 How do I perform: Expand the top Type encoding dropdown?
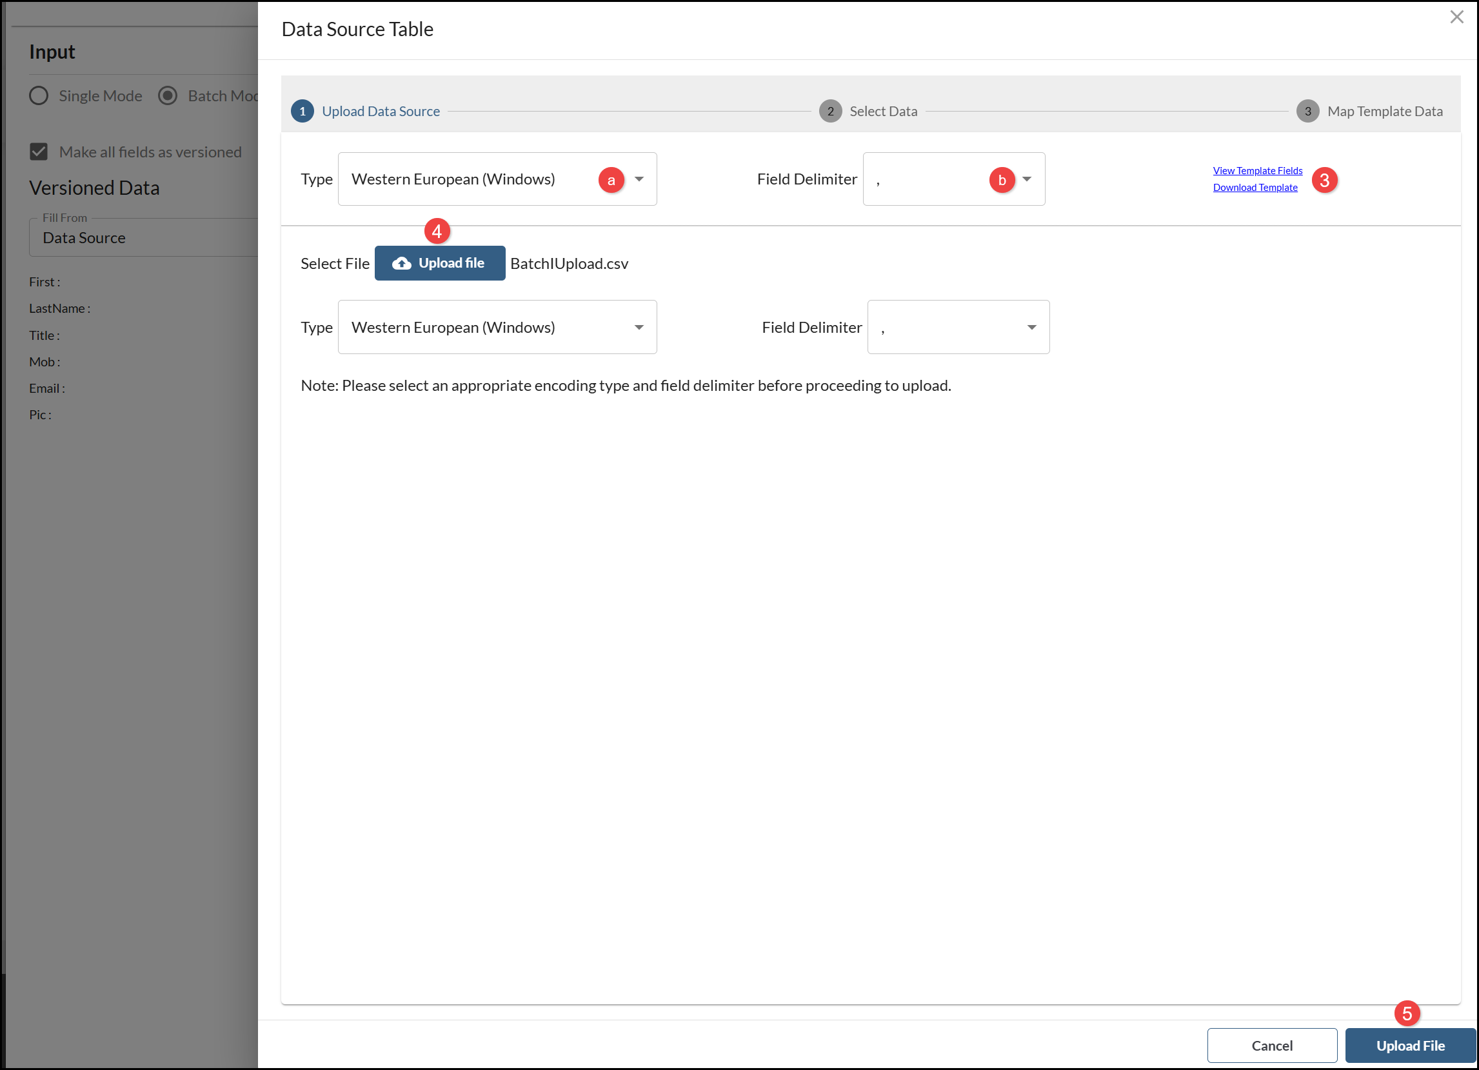point(639,179)
